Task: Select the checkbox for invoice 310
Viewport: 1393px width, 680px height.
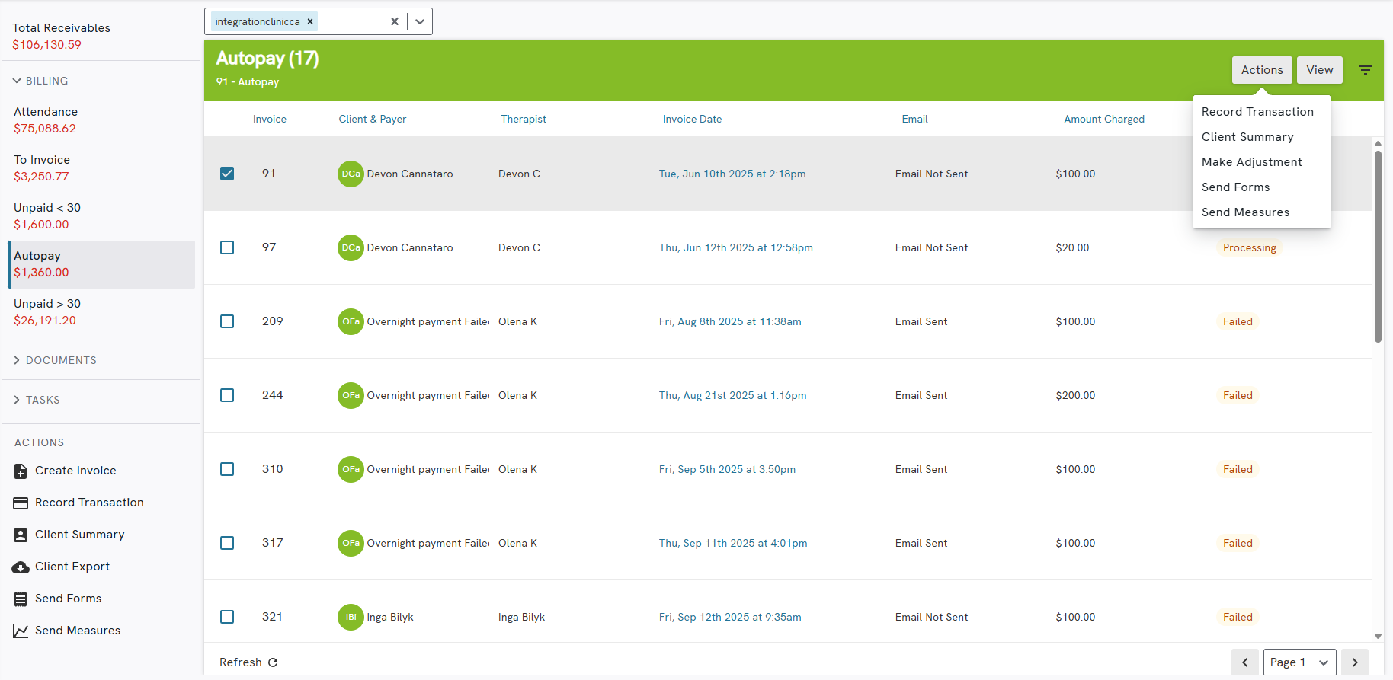Action: coord(227,469)
